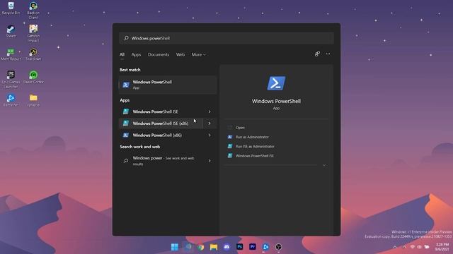The image size is (453, 254).
Task: Click the volume speaker icon in the system tray
Action: pyautogui.click(x=419, y=247)
